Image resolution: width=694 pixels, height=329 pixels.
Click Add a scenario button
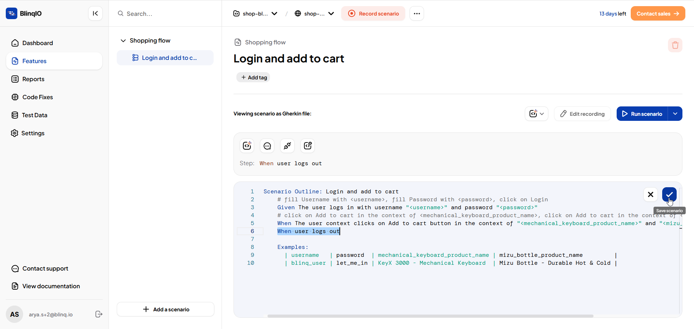click(166, 309)
